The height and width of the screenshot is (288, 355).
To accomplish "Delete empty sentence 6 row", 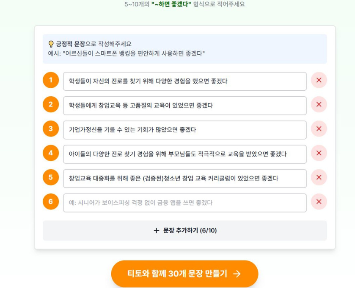I will [x=319, y=202].
